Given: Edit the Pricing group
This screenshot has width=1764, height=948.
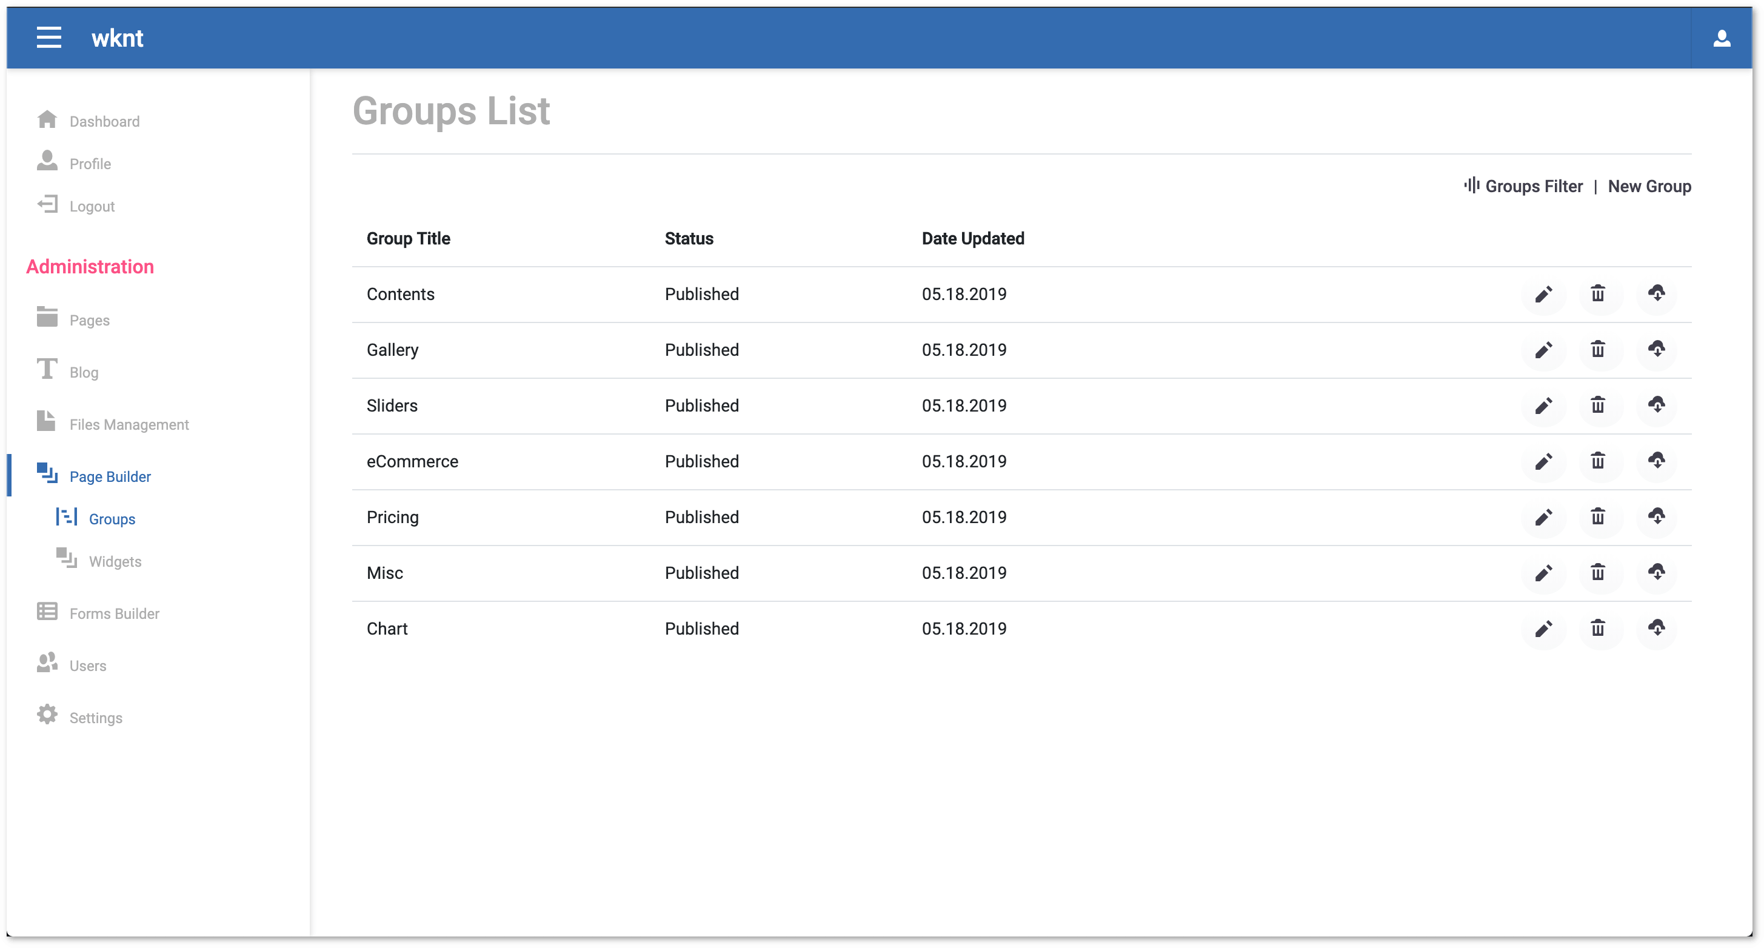Looking at the screenshot, I should (1543, 517).
